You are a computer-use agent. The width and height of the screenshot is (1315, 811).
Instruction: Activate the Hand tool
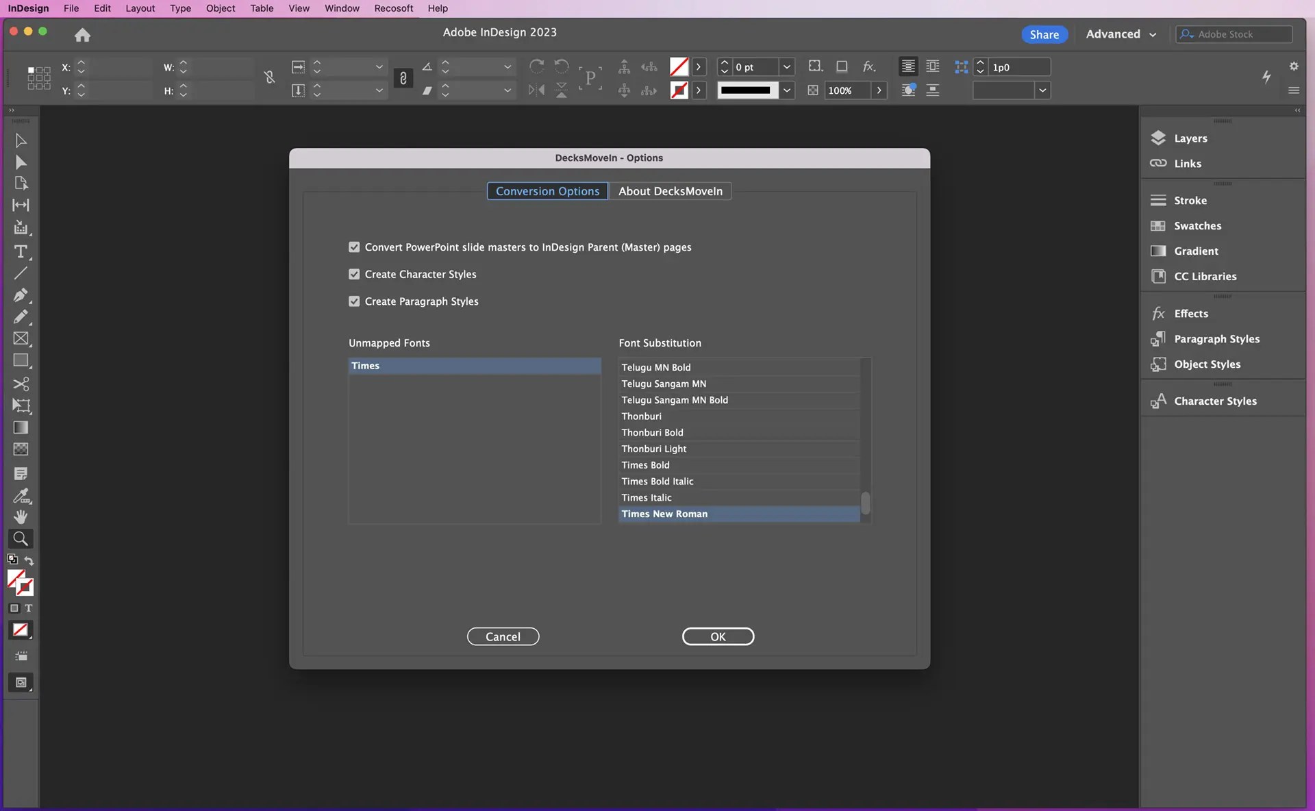[x=21, y=516]
